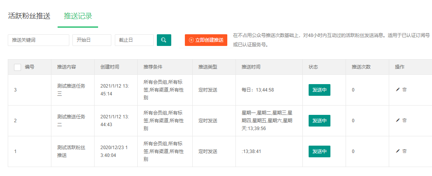Click the delete trash icon for record 3
This screenshot has width=432, height=176.
click(404, 90)
